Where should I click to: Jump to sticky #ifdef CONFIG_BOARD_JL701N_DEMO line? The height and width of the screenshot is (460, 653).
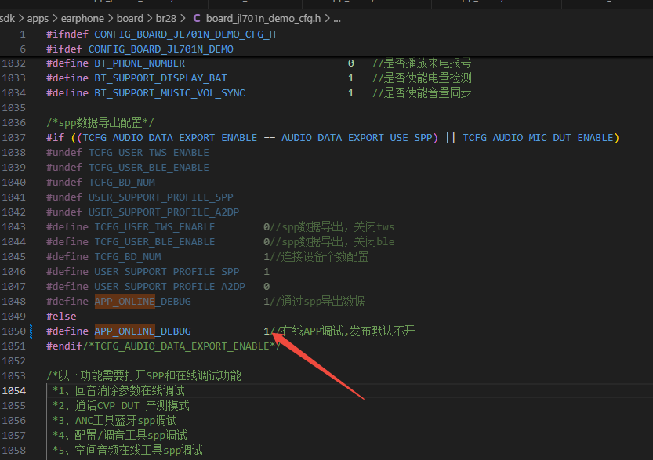click(x=140, y=49)
